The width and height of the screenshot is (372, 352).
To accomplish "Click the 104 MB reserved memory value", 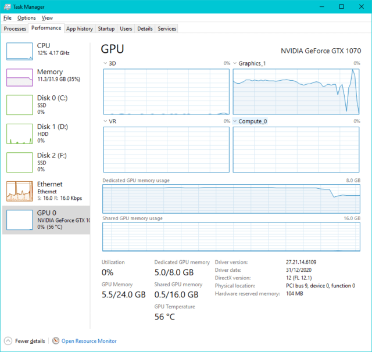I will [295, 293].
